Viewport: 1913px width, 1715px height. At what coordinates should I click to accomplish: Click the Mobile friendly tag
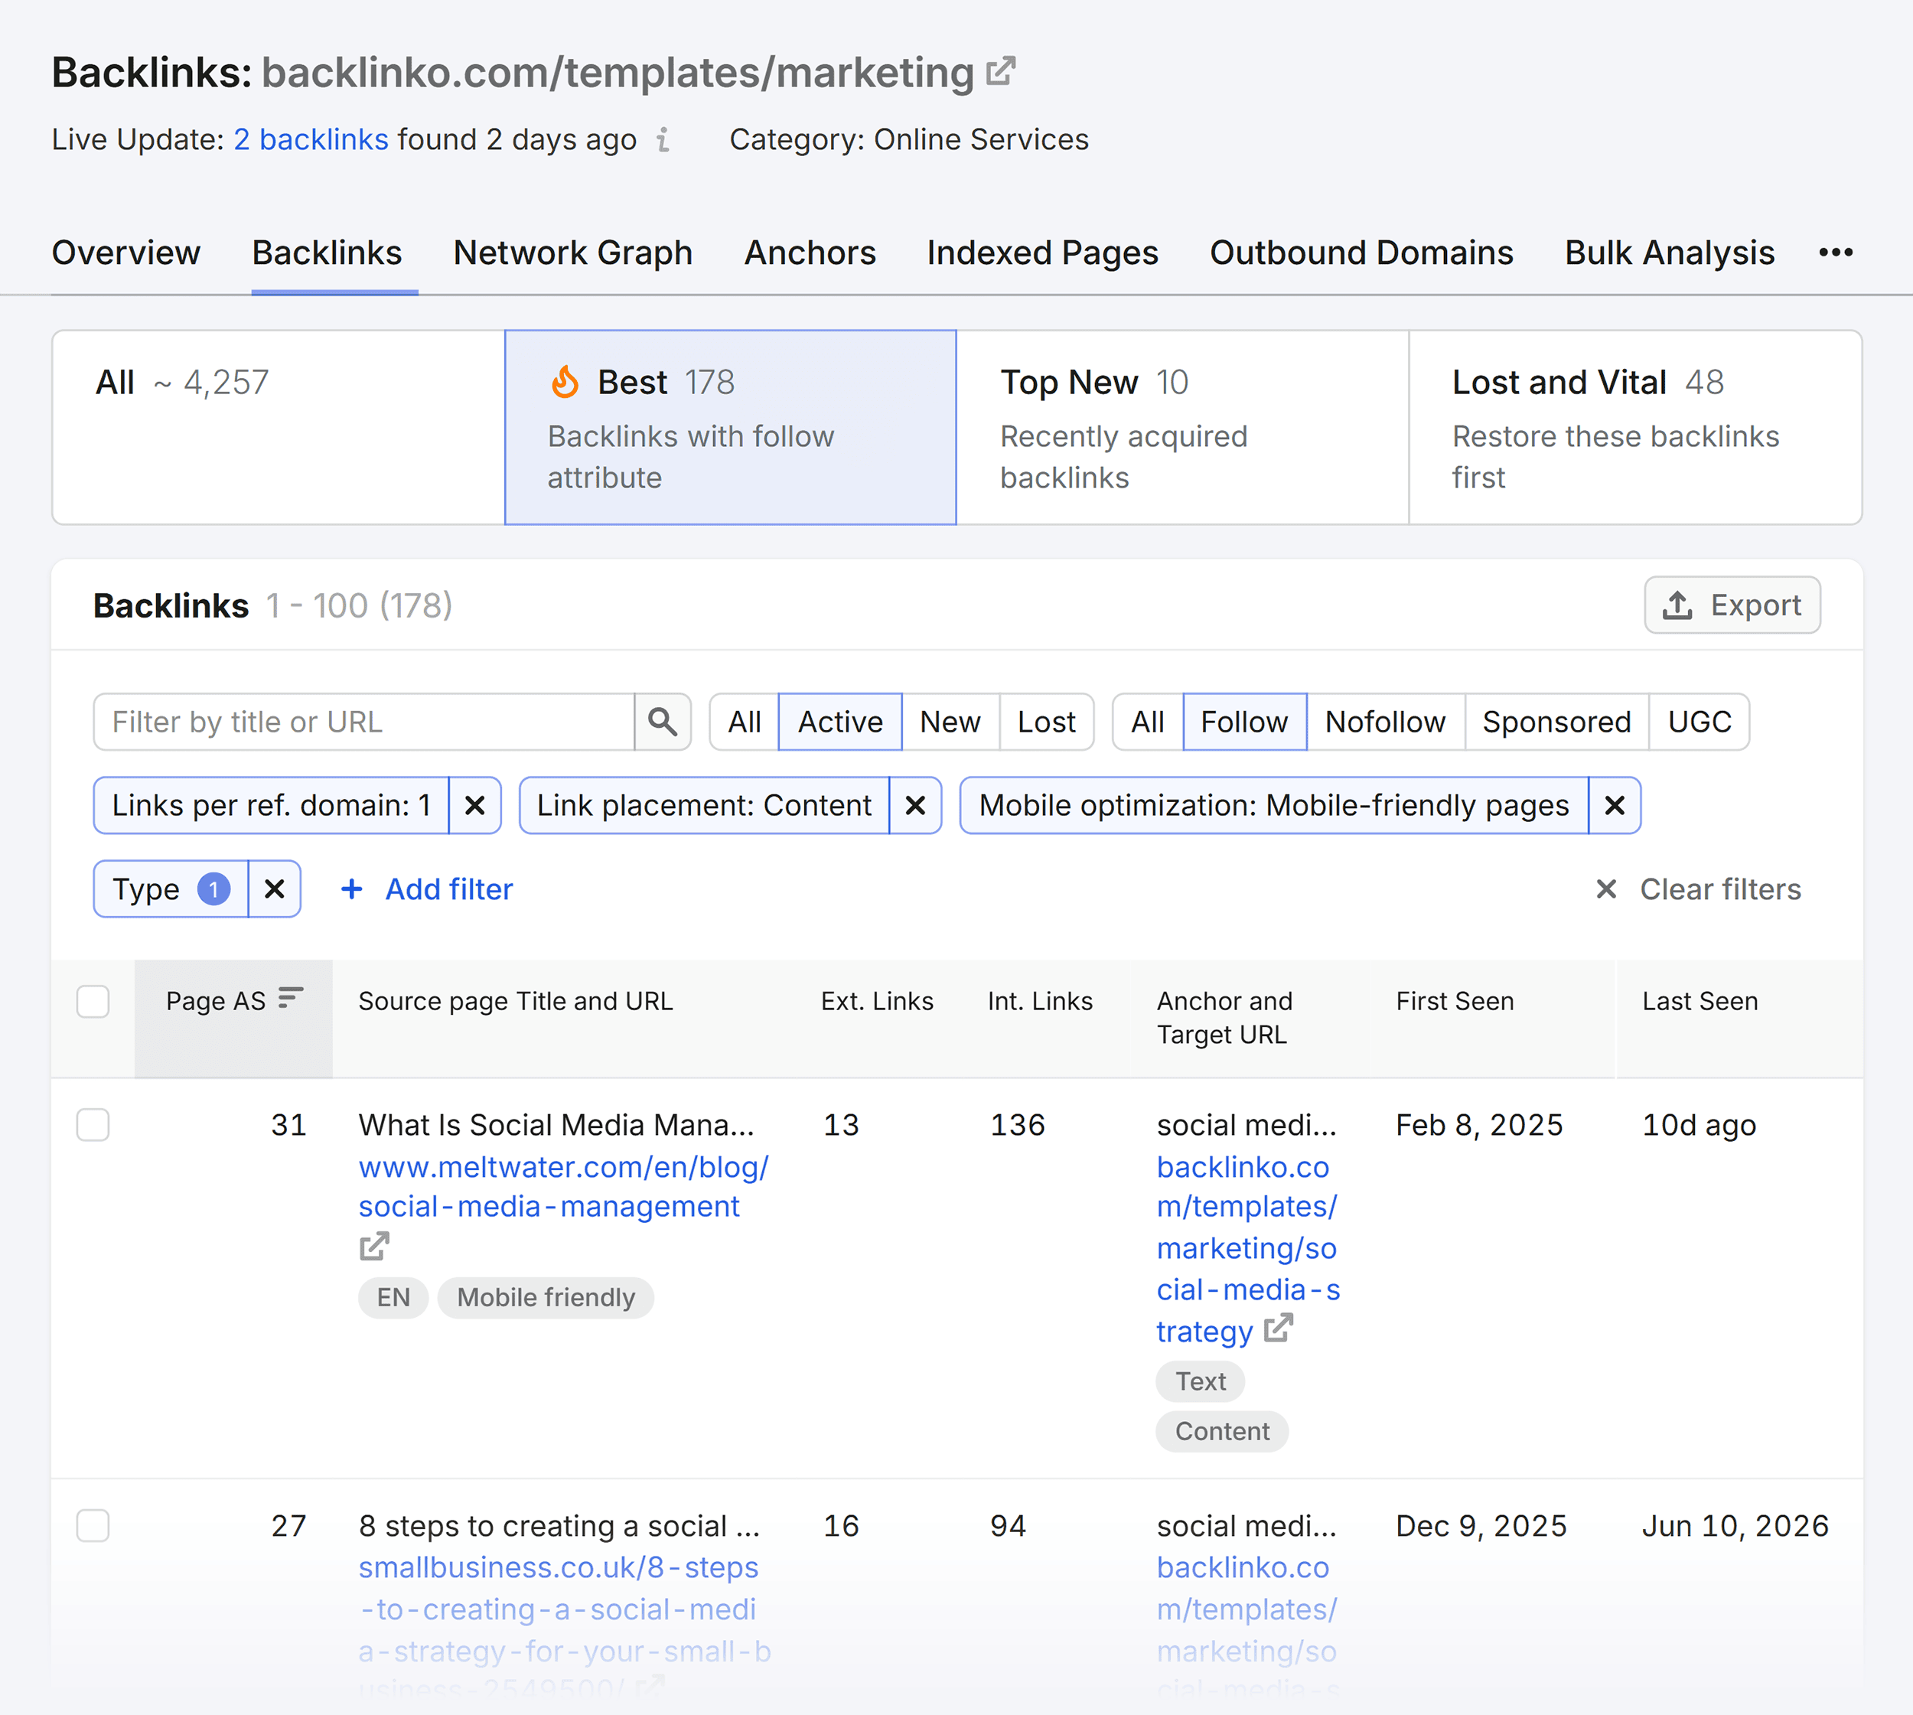pos(546,1298)
